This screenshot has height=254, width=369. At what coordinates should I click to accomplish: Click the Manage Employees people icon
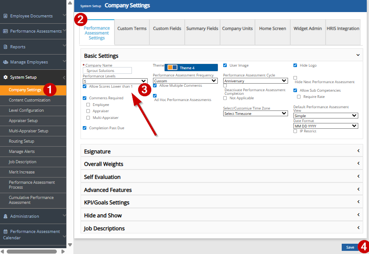[x=5, y=62]
